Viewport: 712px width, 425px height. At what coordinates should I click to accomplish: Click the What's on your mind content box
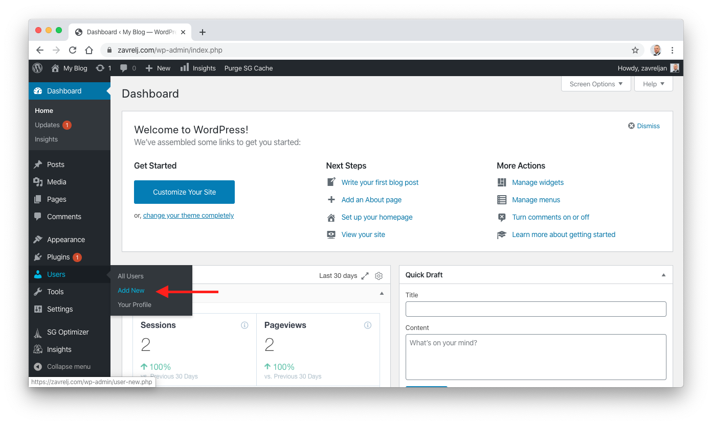pos(536,357)
